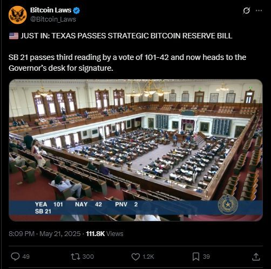Open the Grok explain icon
Image resolution: width=271 pixels, height=269 pixels.
[x=246, y=11]
